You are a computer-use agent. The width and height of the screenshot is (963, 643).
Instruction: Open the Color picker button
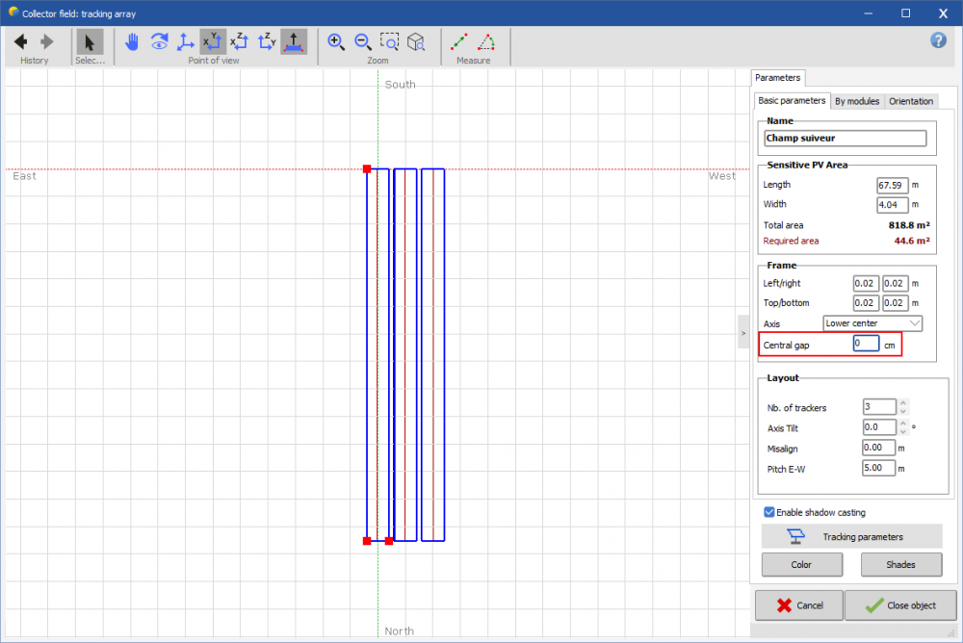click(x=801, y=565)
